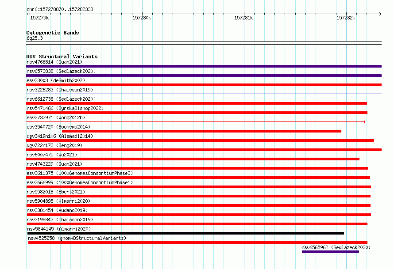This screenshot has width=394, height=269.
Task: Click the red nsv4525258 variant bar
Action: coord(198,242)
